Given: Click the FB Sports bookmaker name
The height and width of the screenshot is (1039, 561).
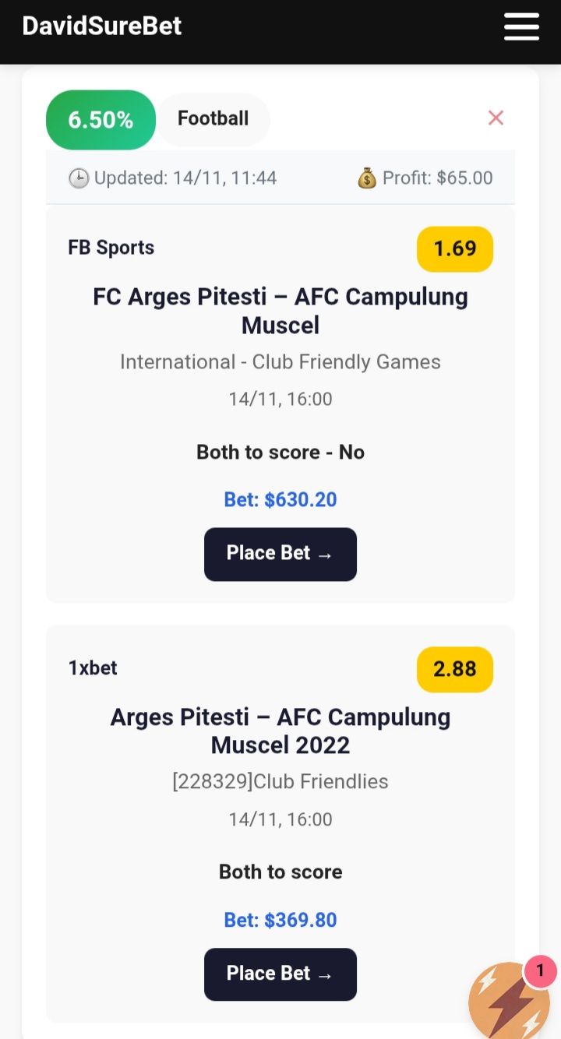Looking at the screenshot, I should pos(111,248).
